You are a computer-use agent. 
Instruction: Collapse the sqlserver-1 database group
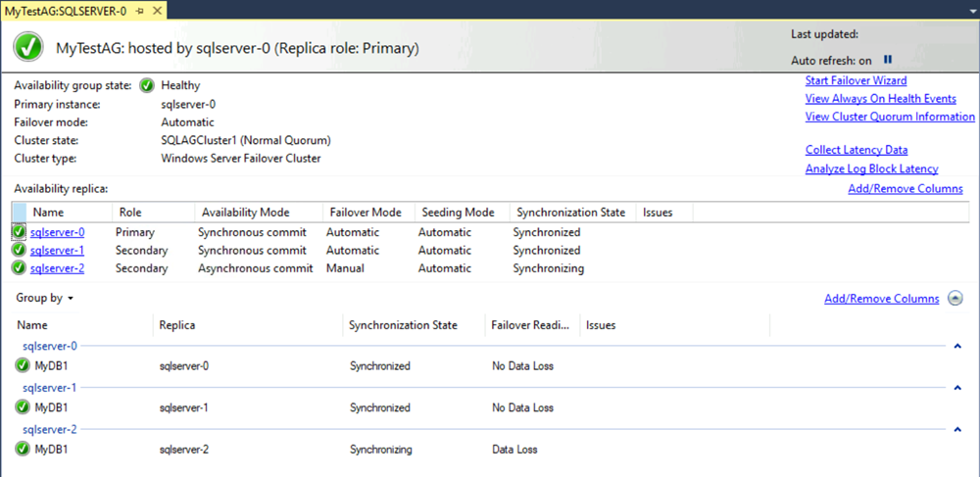(957, 388)
